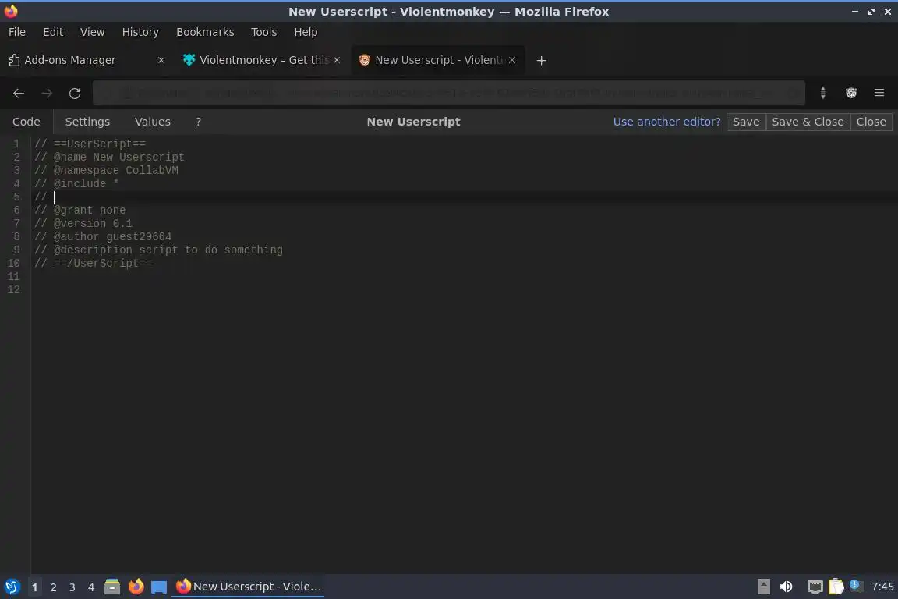Image resolution: width=898 pixels, height=599 pixels.
Task: Click the blue show desktop taskbar icon
Action: point(159,587)
